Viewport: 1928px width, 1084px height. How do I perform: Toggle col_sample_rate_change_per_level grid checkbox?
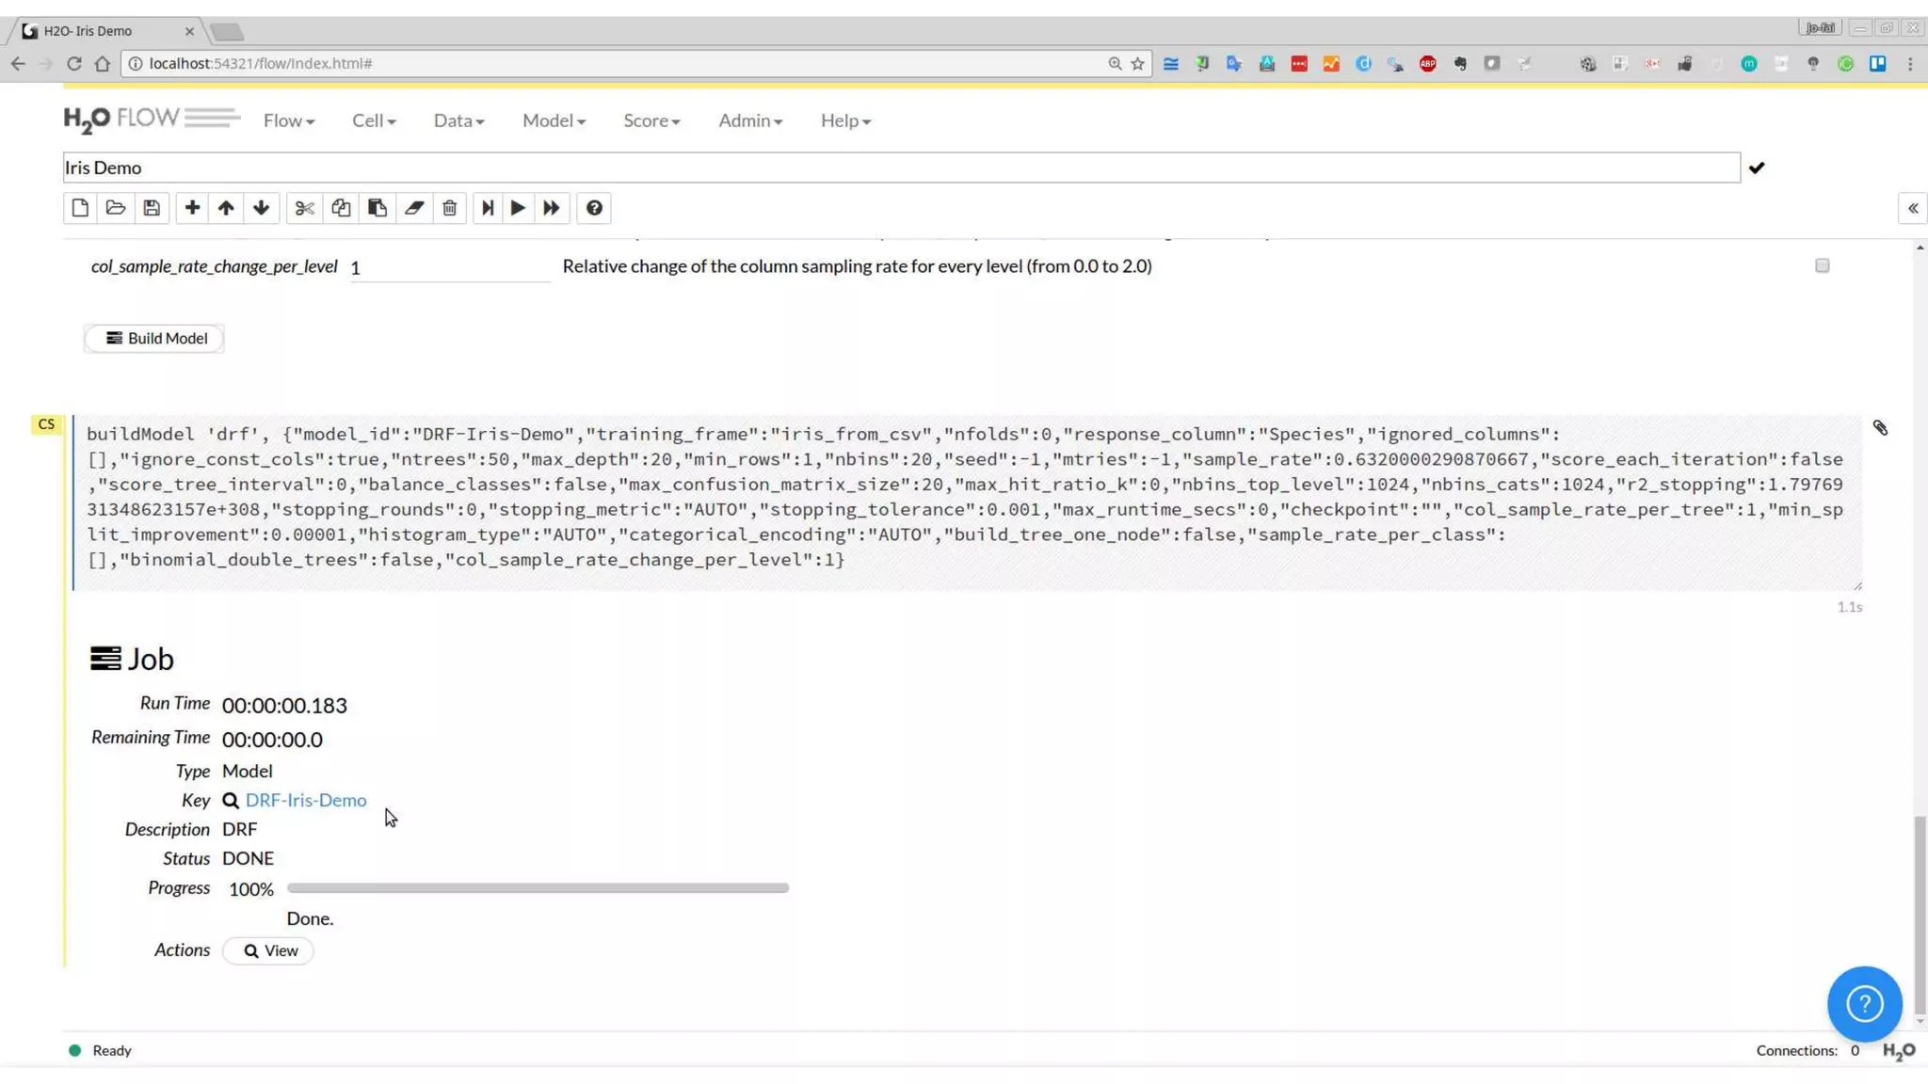coord(1822,266)
